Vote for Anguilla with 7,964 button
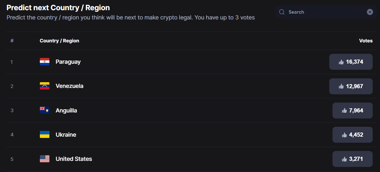Image resolution: width=380 pixels, height=172 pixels. tap(352, 111)
